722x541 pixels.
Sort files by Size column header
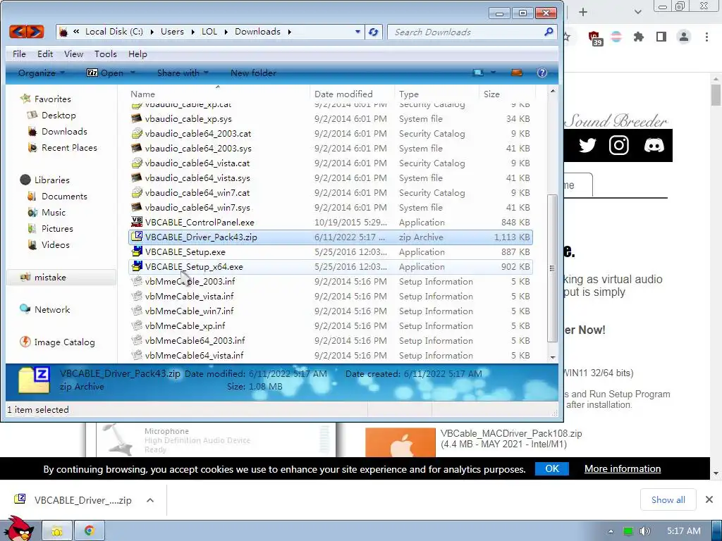click(x=491, y=94)
